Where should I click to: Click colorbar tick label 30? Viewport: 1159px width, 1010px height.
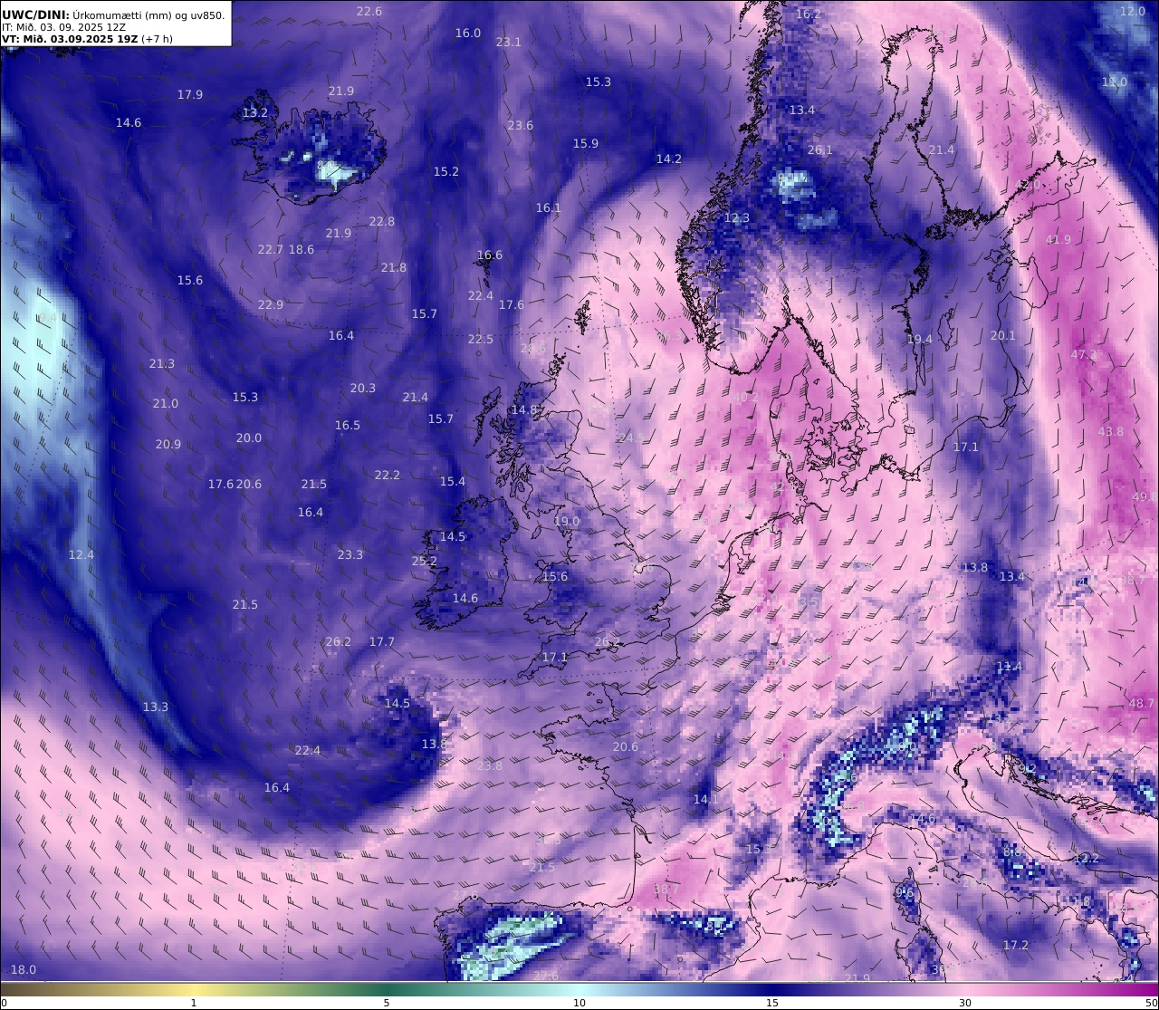point(965,1003)
